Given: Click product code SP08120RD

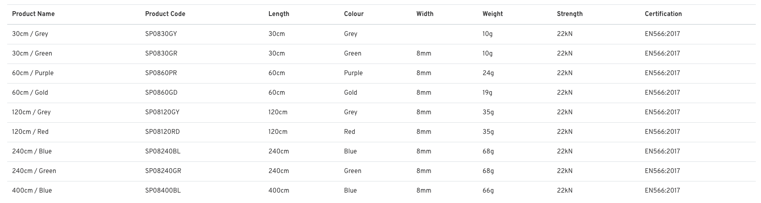Looking at the screenshot, I should click(162, 132).
